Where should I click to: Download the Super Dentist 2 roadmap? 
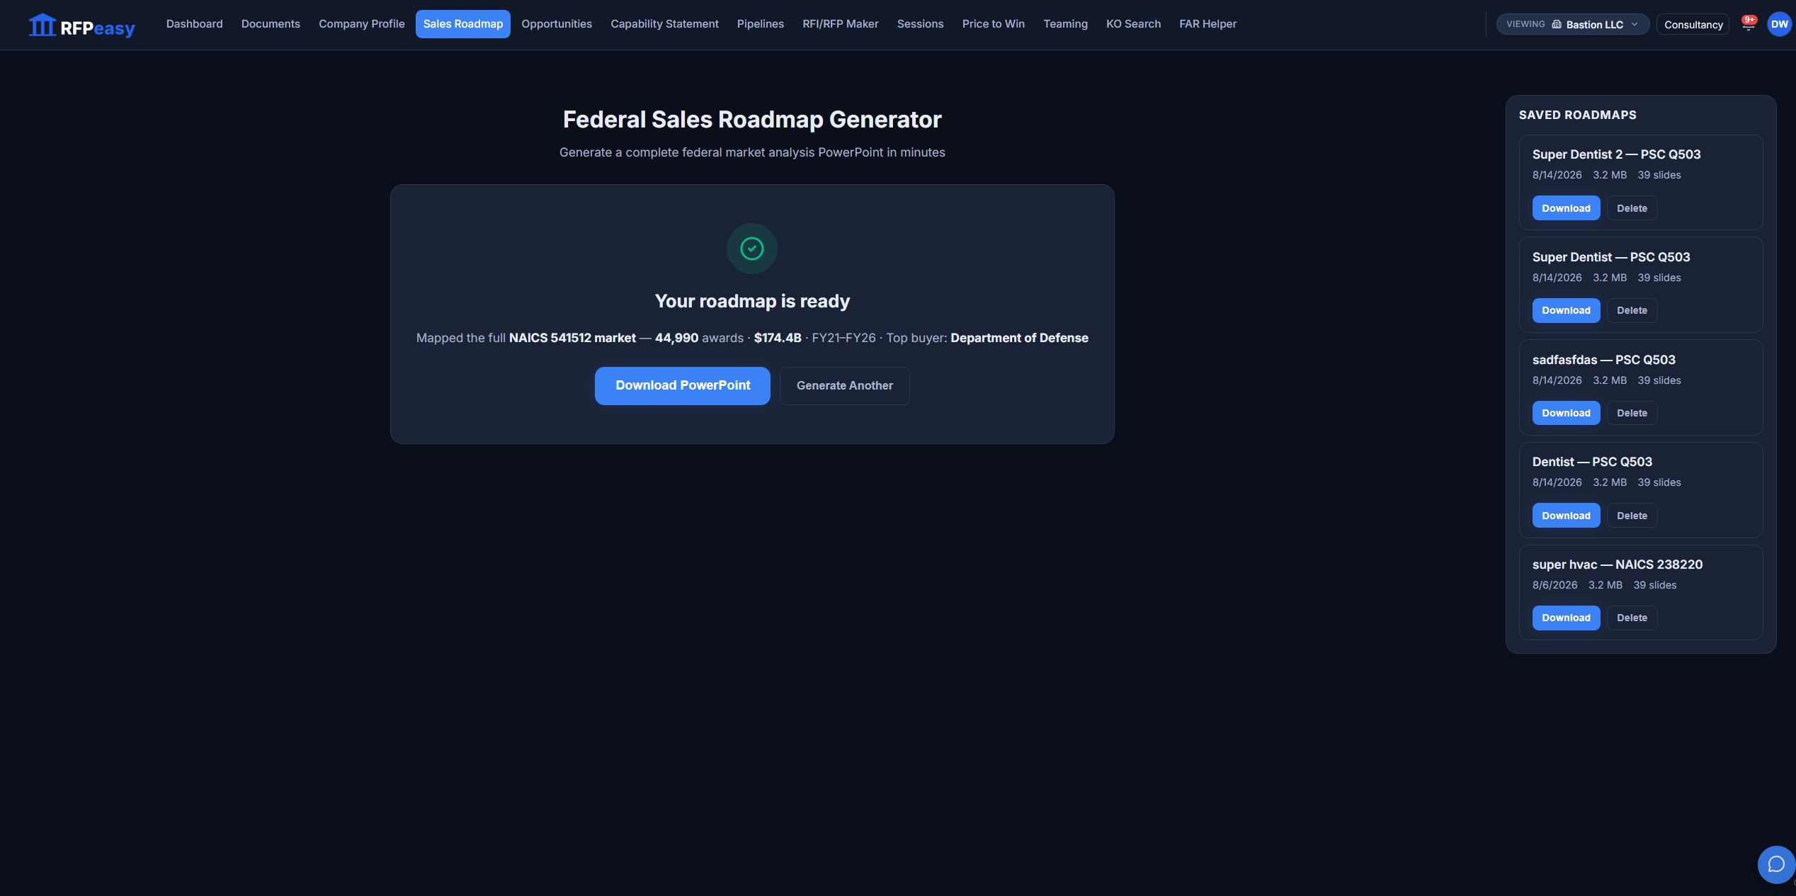[x=1566, y=208]
